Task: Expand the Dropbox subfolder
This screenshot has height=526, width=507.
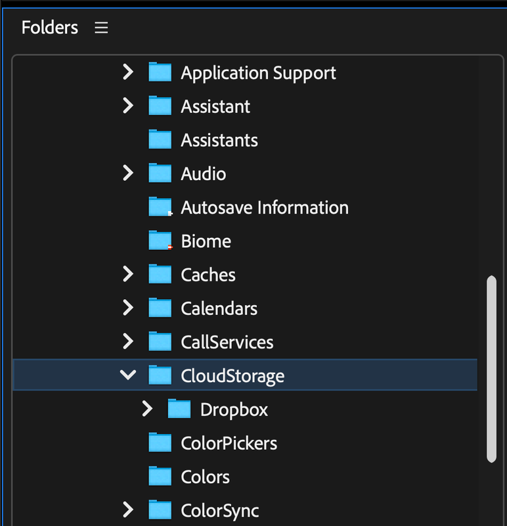Action: [x=147, y=410]
